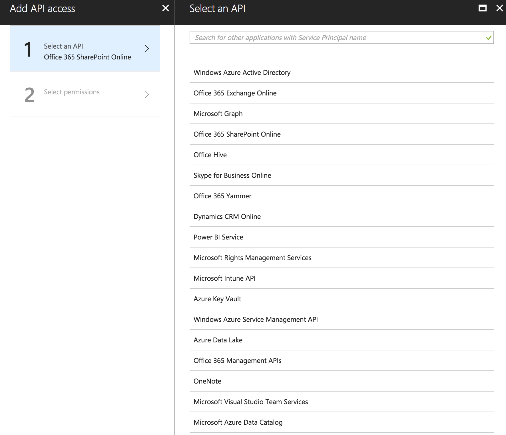Select the Power BI Service API
This screenshot has width=506, height=435.
coord(218,237)
